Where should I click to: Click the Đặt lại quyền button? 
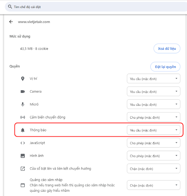pos(165,67)
